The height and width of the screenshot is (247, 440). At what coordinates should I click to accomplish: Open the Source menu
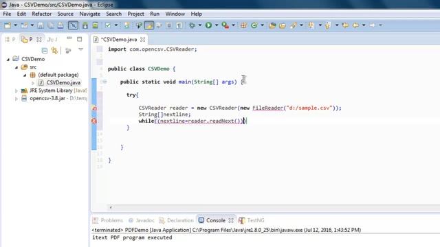(x=65, y=14)
